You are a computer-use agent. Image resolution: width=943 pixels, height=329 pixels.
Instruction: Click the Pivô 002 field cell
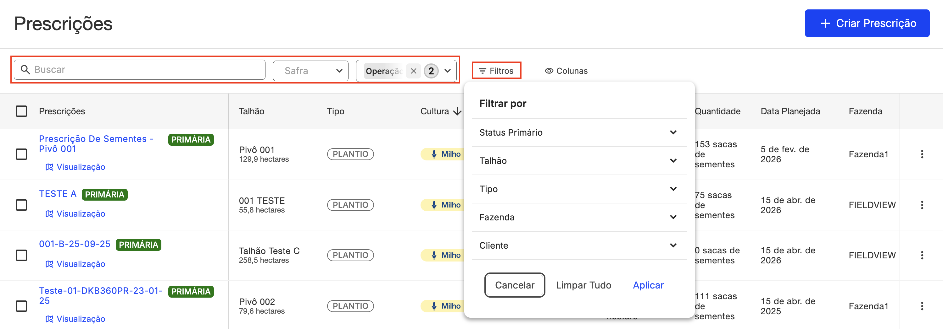coord(262,306)
